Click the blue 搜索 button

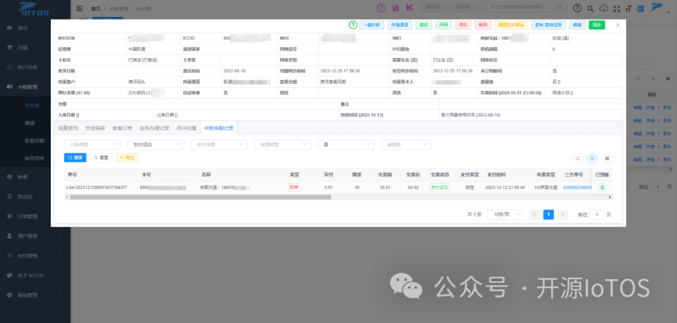75,158
